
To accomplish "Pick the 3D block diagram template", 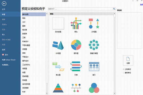I will 58,45.
